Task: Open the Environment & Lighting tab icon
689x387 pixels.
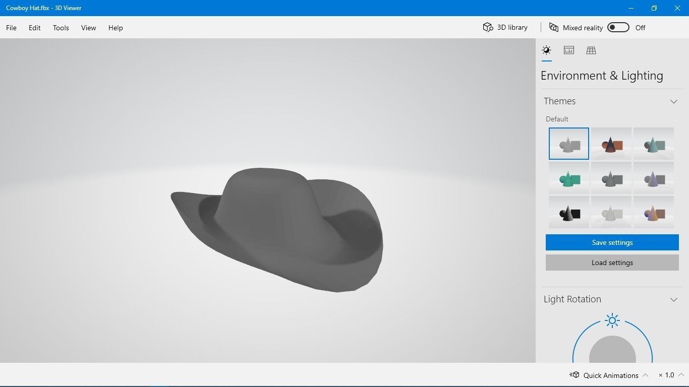Action: coord(546,50)
